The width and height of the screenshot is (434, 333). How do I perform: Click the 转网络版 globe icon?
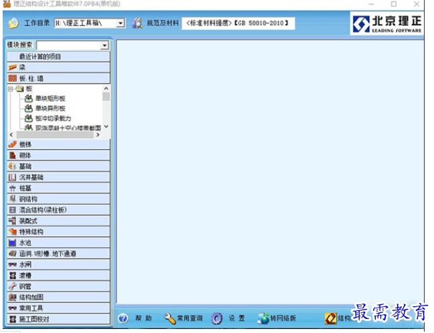pyautogui.click(x=263, y=319)
